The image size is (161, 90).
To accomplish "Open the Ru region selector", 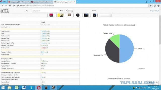I will coord(27,10).
